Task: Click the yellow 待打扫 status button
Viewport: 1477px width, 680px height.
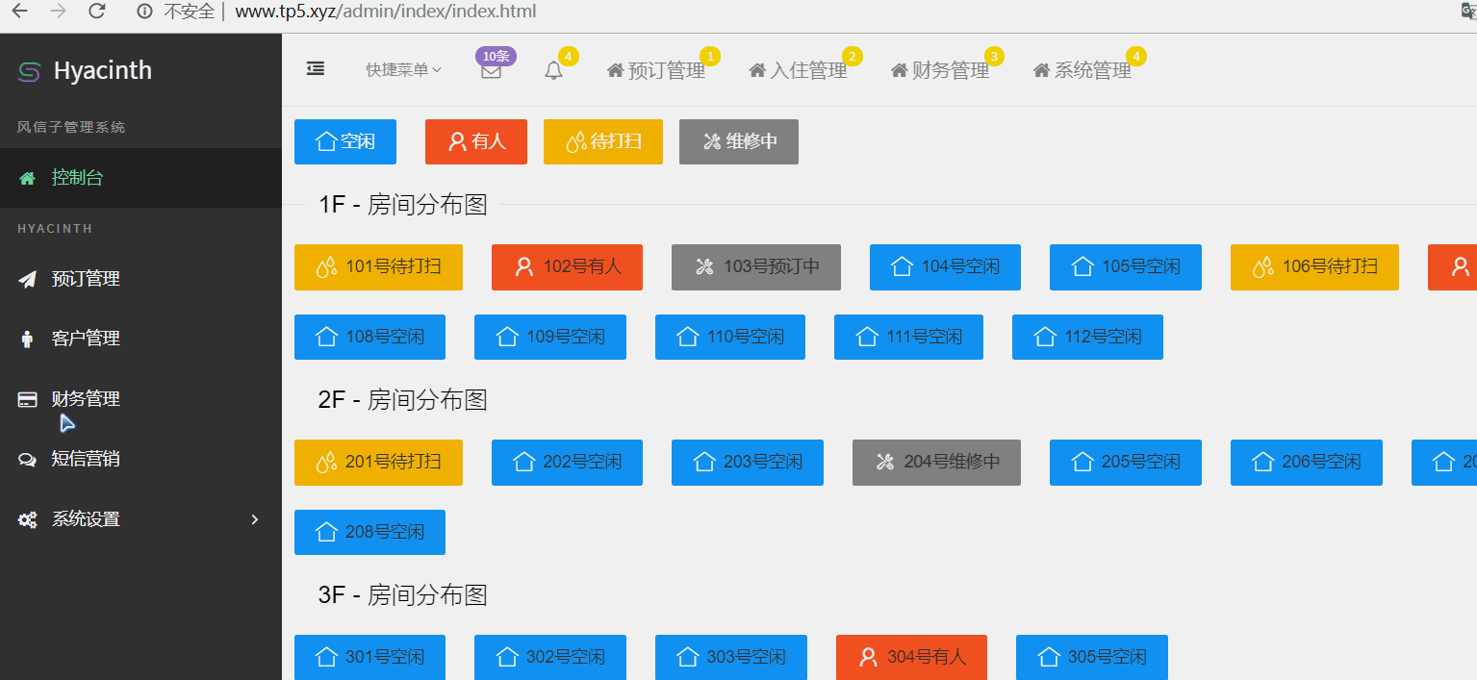Action: [x=602, y=141]
